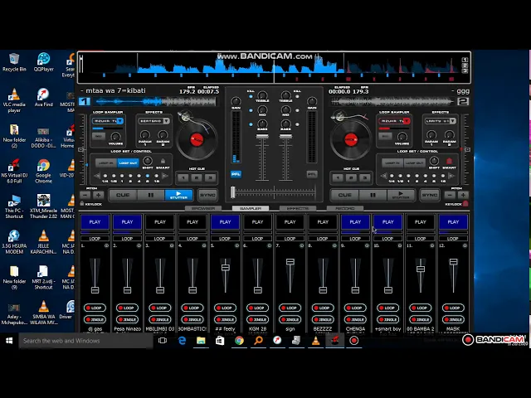Decrease deck 2 pitch with minus button
The height and width of the screenshot is (398, 531).
[x=450, y=196]
